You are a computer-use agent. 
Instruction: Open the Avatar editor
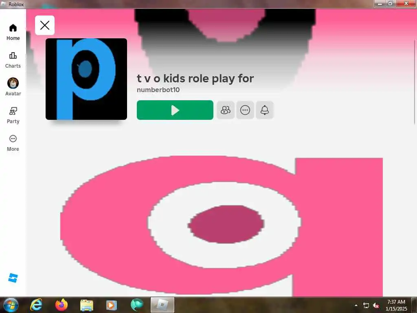click(x=13, y=87)
